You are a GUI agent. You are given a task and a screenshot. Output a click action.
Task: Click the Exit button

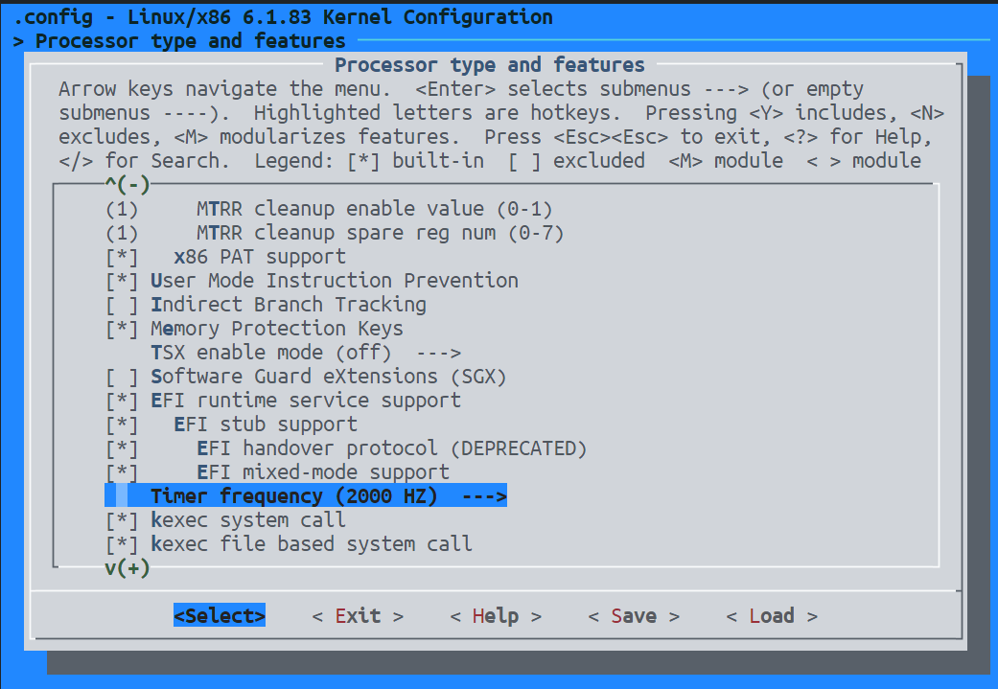point(358,615)
